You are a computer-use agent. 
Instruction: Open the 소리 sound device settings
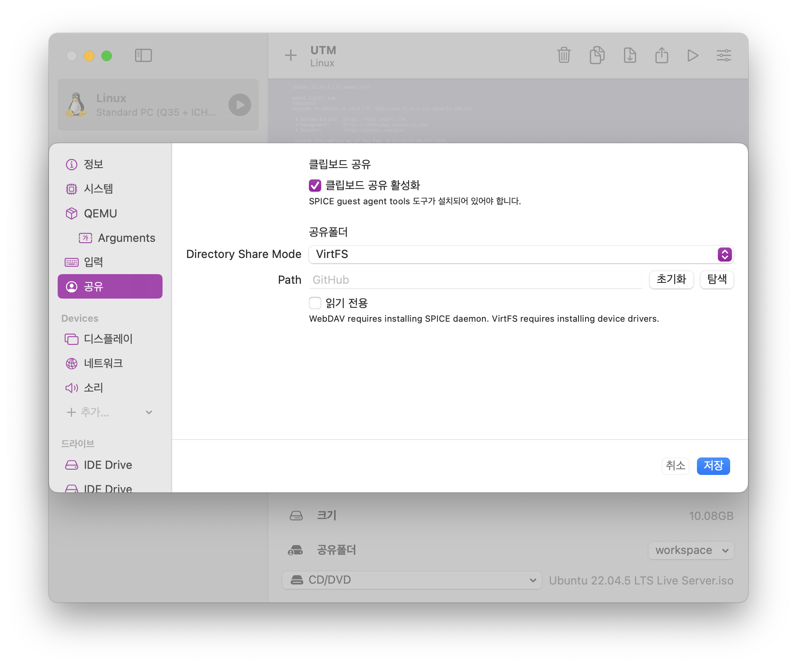click(110, 388)
